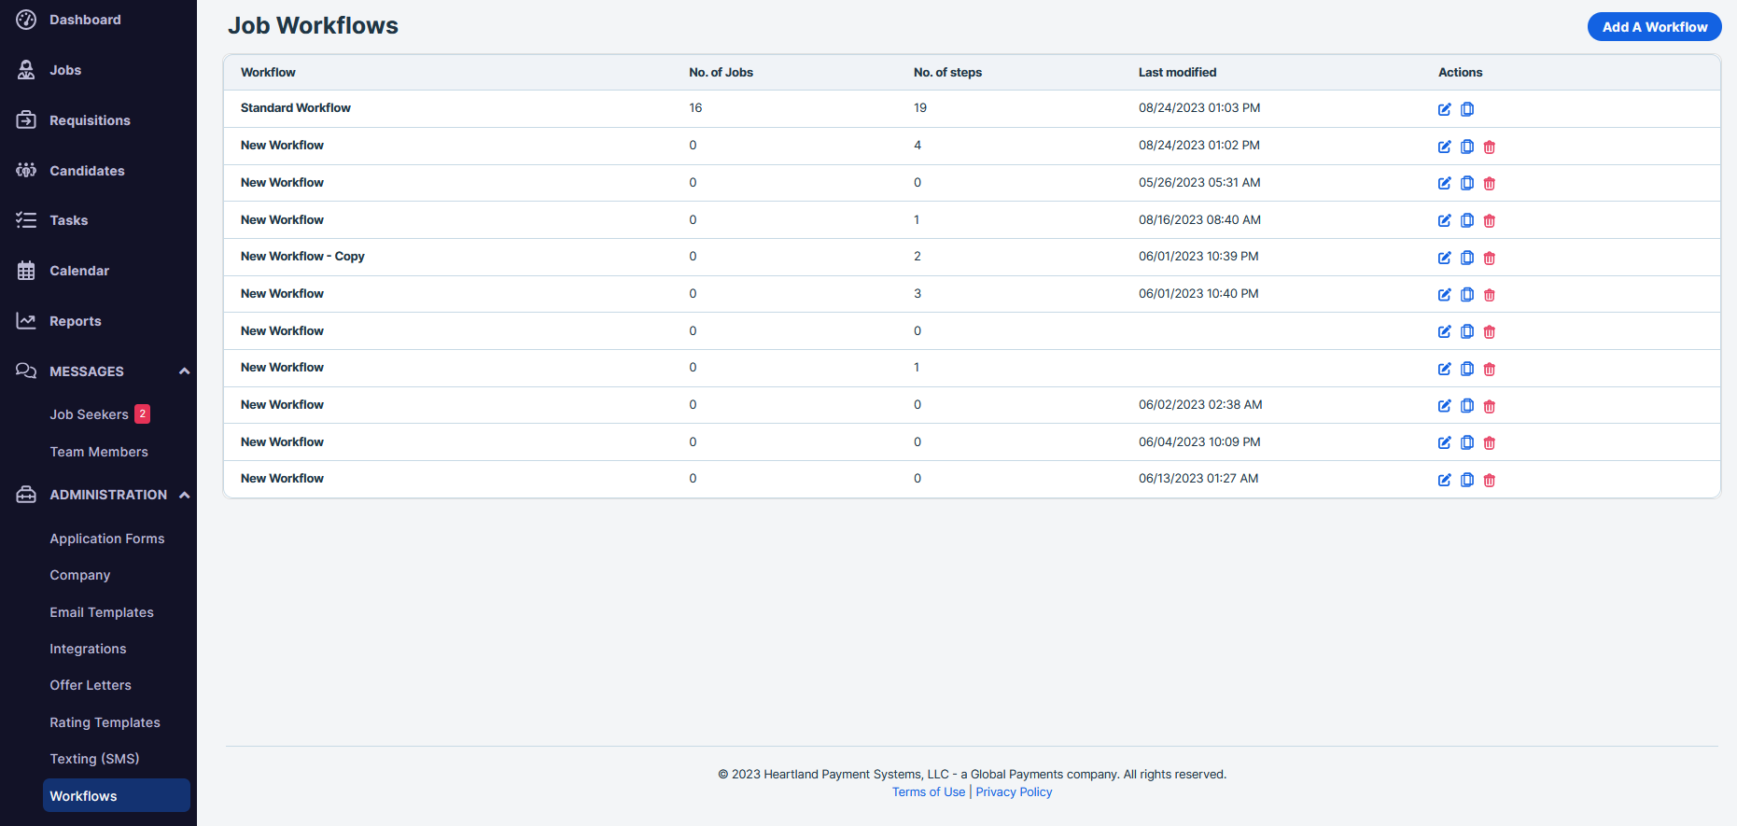The image size is (1737, 826).
Task: Click the No. of Jobs column header
Action: click(721, 73)
